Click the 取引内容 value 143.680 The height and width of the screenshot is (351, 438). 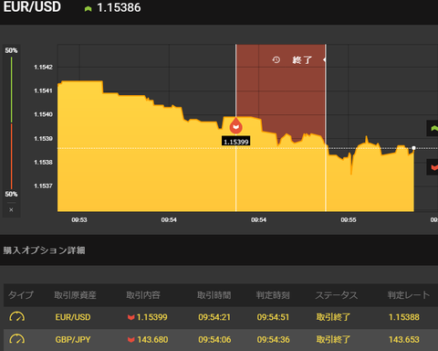tap(152, 339)
